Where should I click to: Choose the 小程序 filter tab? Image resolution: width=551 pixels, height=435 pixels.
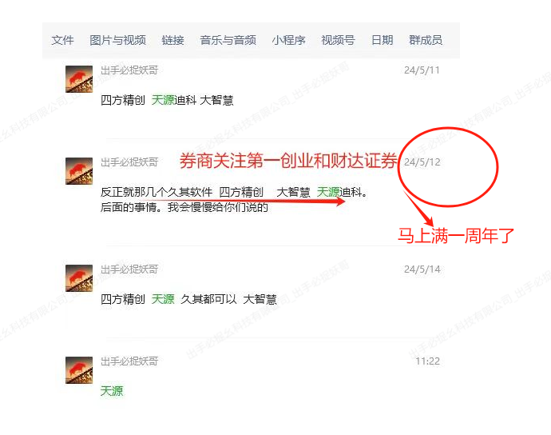288,40
